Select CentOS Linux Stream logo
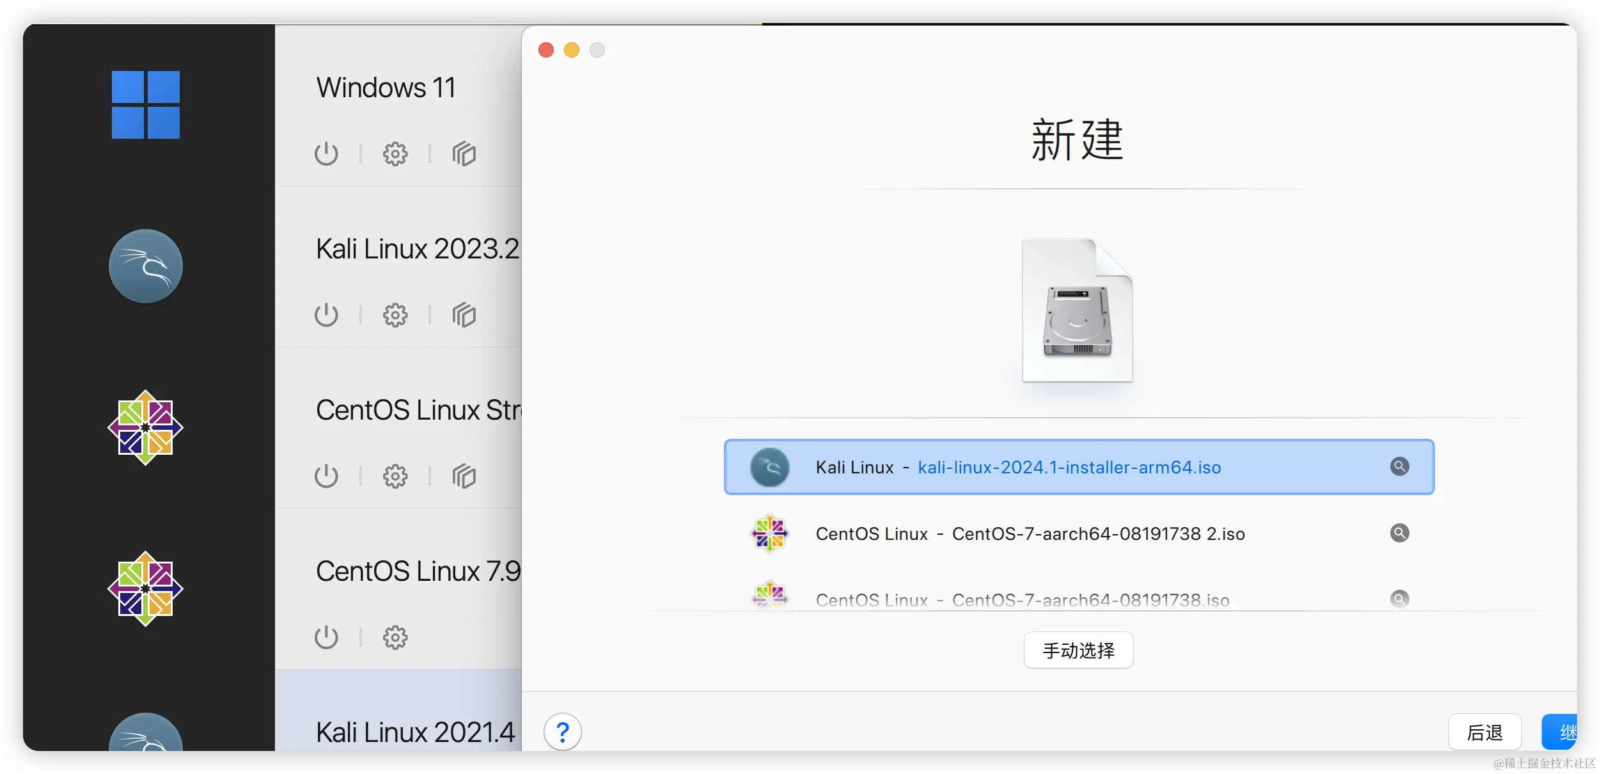The image size is (1600, 774). point(146,427)
